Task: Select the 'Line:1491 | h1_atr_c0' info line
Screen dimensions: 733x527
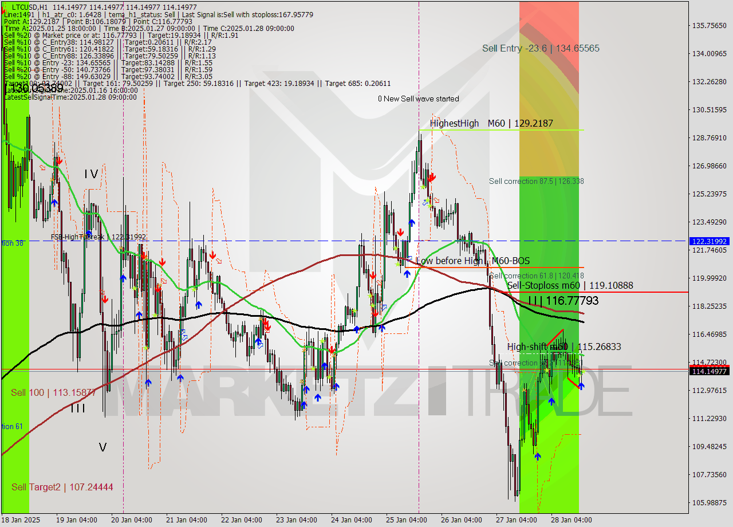Action: coord(159,14)
